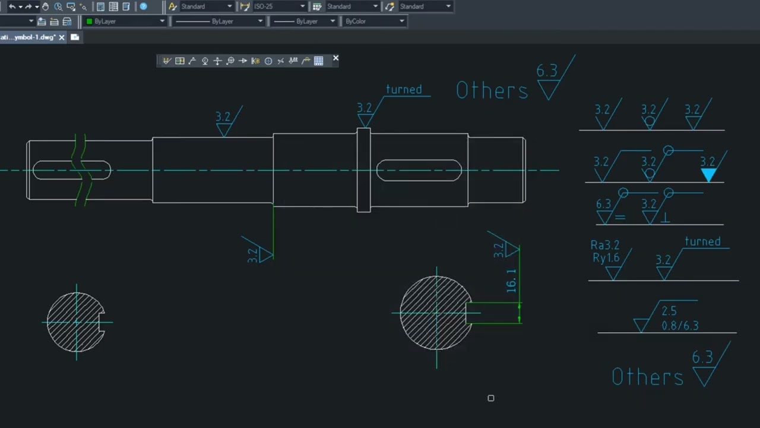Select the blue circle crosshair tool
This screenshot has width=760, height=428.
268,61
